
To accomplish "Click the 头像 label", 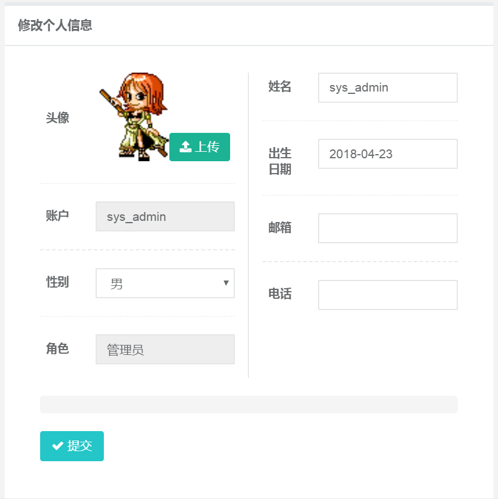I will click(x=58, y=118).
